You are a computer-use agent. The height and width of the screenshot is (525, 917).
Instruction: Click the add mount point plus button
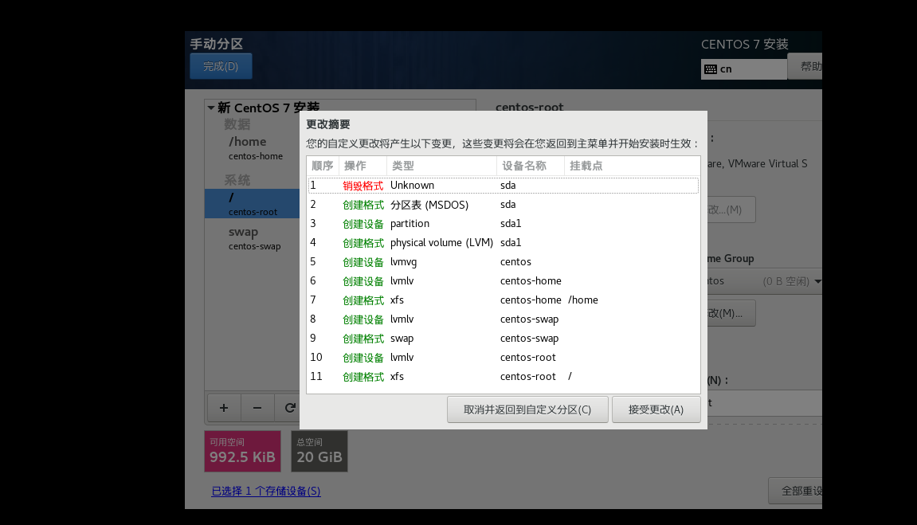[223, 408]
